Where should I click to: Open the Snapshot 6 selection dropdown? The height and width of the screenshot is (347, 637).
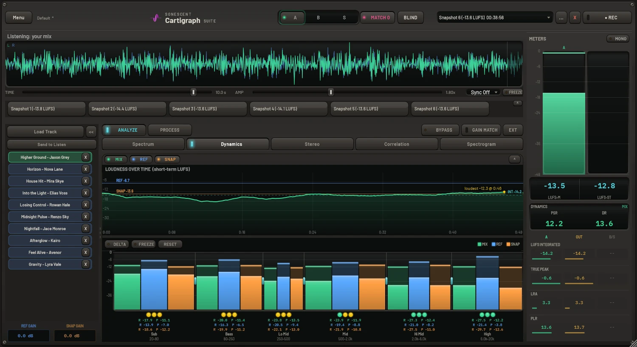[495, 17]
